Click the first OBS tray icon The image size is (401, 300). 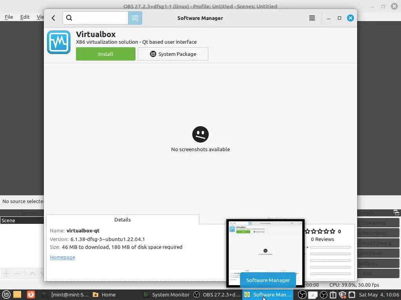pos(302,295)
